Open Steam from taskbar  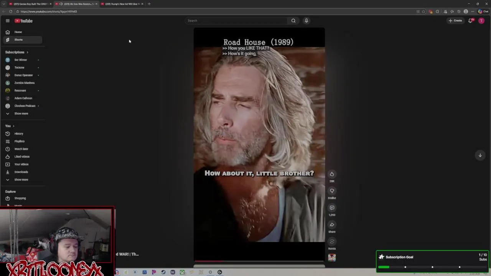pyautogui.click(x=163, y=272)
